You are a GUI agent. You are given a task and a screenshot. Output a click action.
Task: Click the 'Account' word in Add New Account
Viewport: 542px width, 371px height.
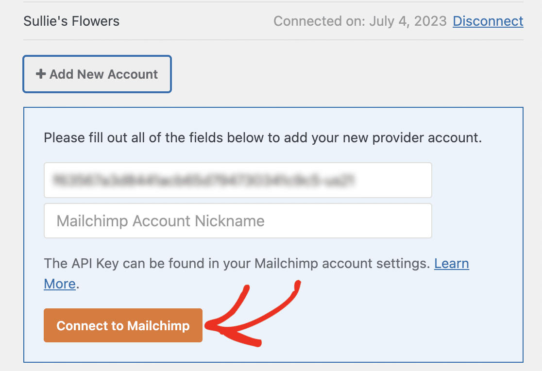[x=133, y=74]
